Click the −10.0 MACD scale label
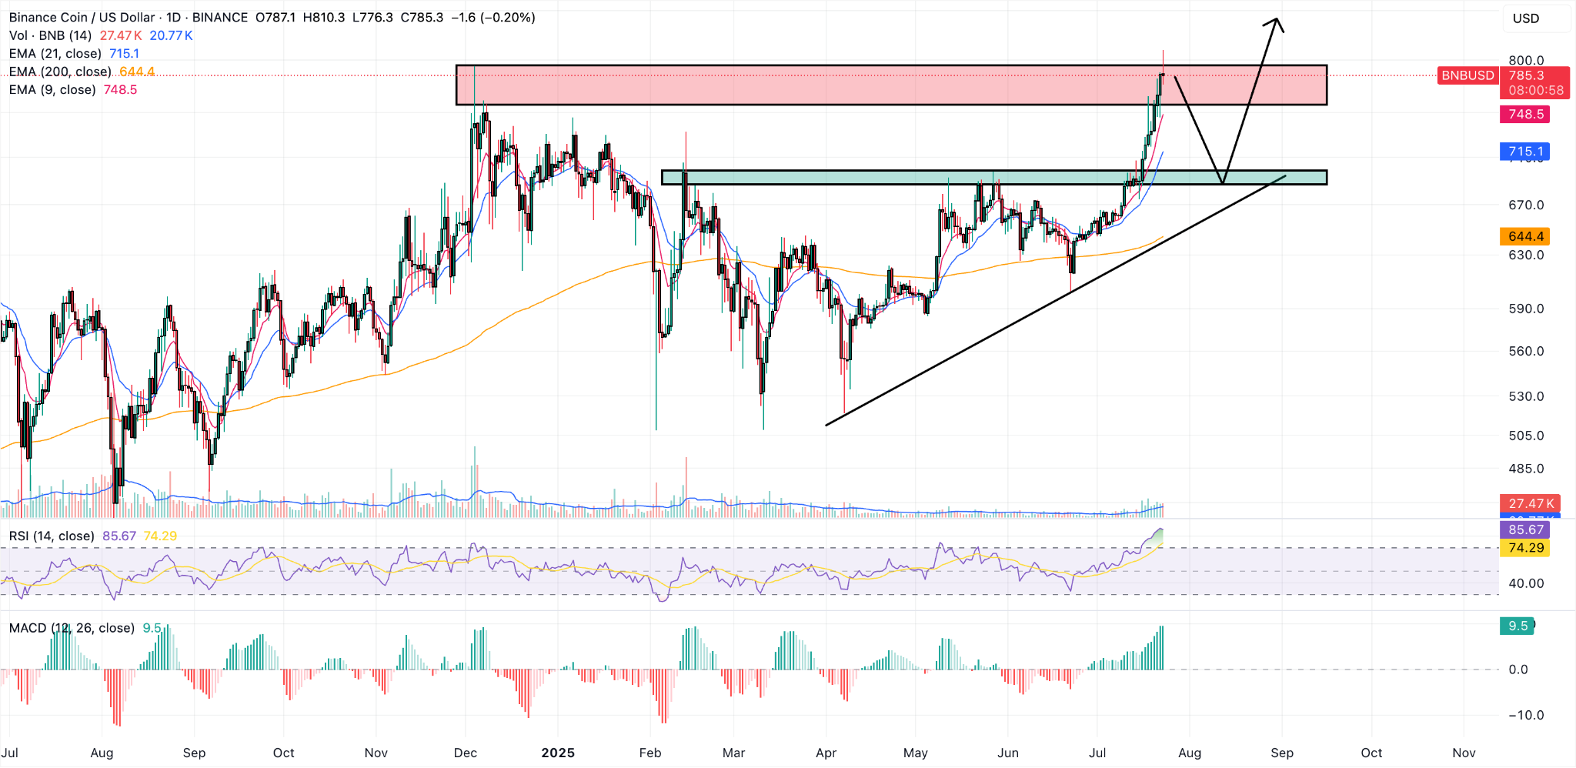Viewport: 1576px width, 768px height. 1525,715
